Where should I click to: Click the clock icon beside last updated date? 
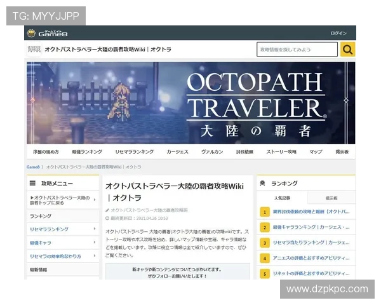(107, 219)
